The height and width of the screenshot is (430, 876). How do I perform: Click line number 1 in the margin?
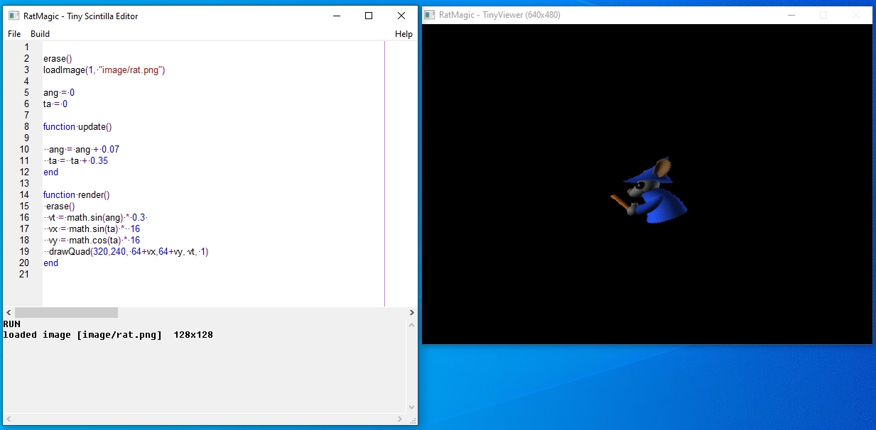26,47
